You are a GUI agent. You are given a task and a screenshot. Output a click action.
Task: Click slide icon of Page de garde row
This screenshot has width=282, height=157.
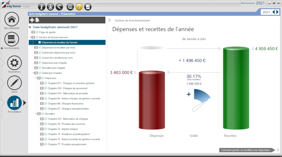33,32
